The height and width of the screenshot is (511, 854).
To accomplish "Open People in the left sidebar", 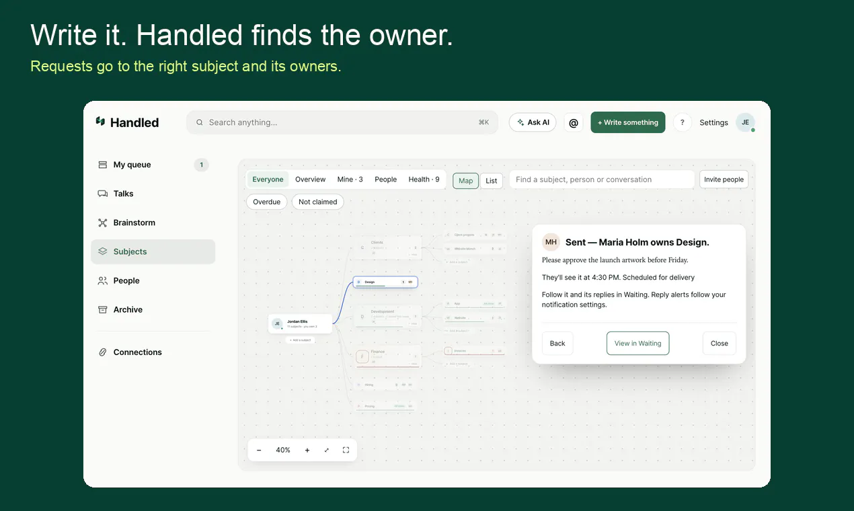I will coord(153,280).
